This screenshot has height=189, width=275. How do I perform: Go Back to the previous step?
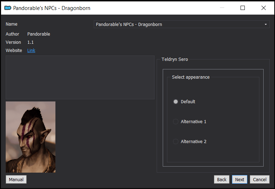point(222,179)
